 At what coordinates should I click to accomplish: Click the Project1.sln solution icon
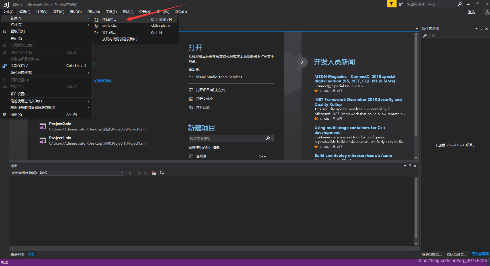tap(42, 140)
